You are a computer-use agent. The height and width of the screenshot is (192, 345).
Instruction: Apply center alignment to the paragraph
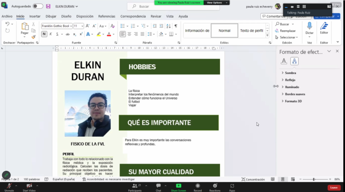[x=129, y=34]
